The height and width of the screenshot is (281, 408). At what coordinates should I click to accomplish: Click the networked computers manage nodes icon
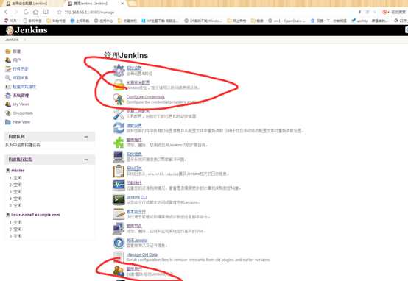click(119, 229)
